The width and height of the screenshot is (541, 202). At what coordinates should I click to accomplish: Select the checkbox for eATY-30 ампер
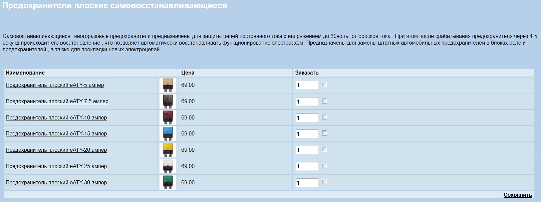pyautogui.click(x=324, y=182)
